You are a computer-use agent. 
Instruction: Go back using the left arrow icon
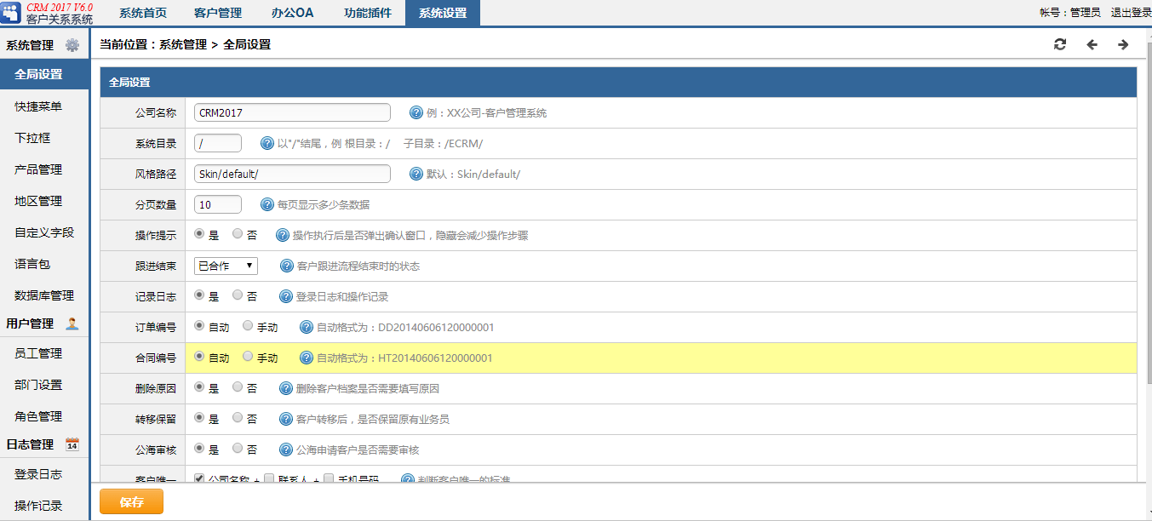tap(1092, 44)
